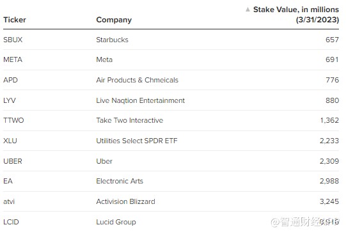Click the Electronic Arts company name

coord(120,181)
